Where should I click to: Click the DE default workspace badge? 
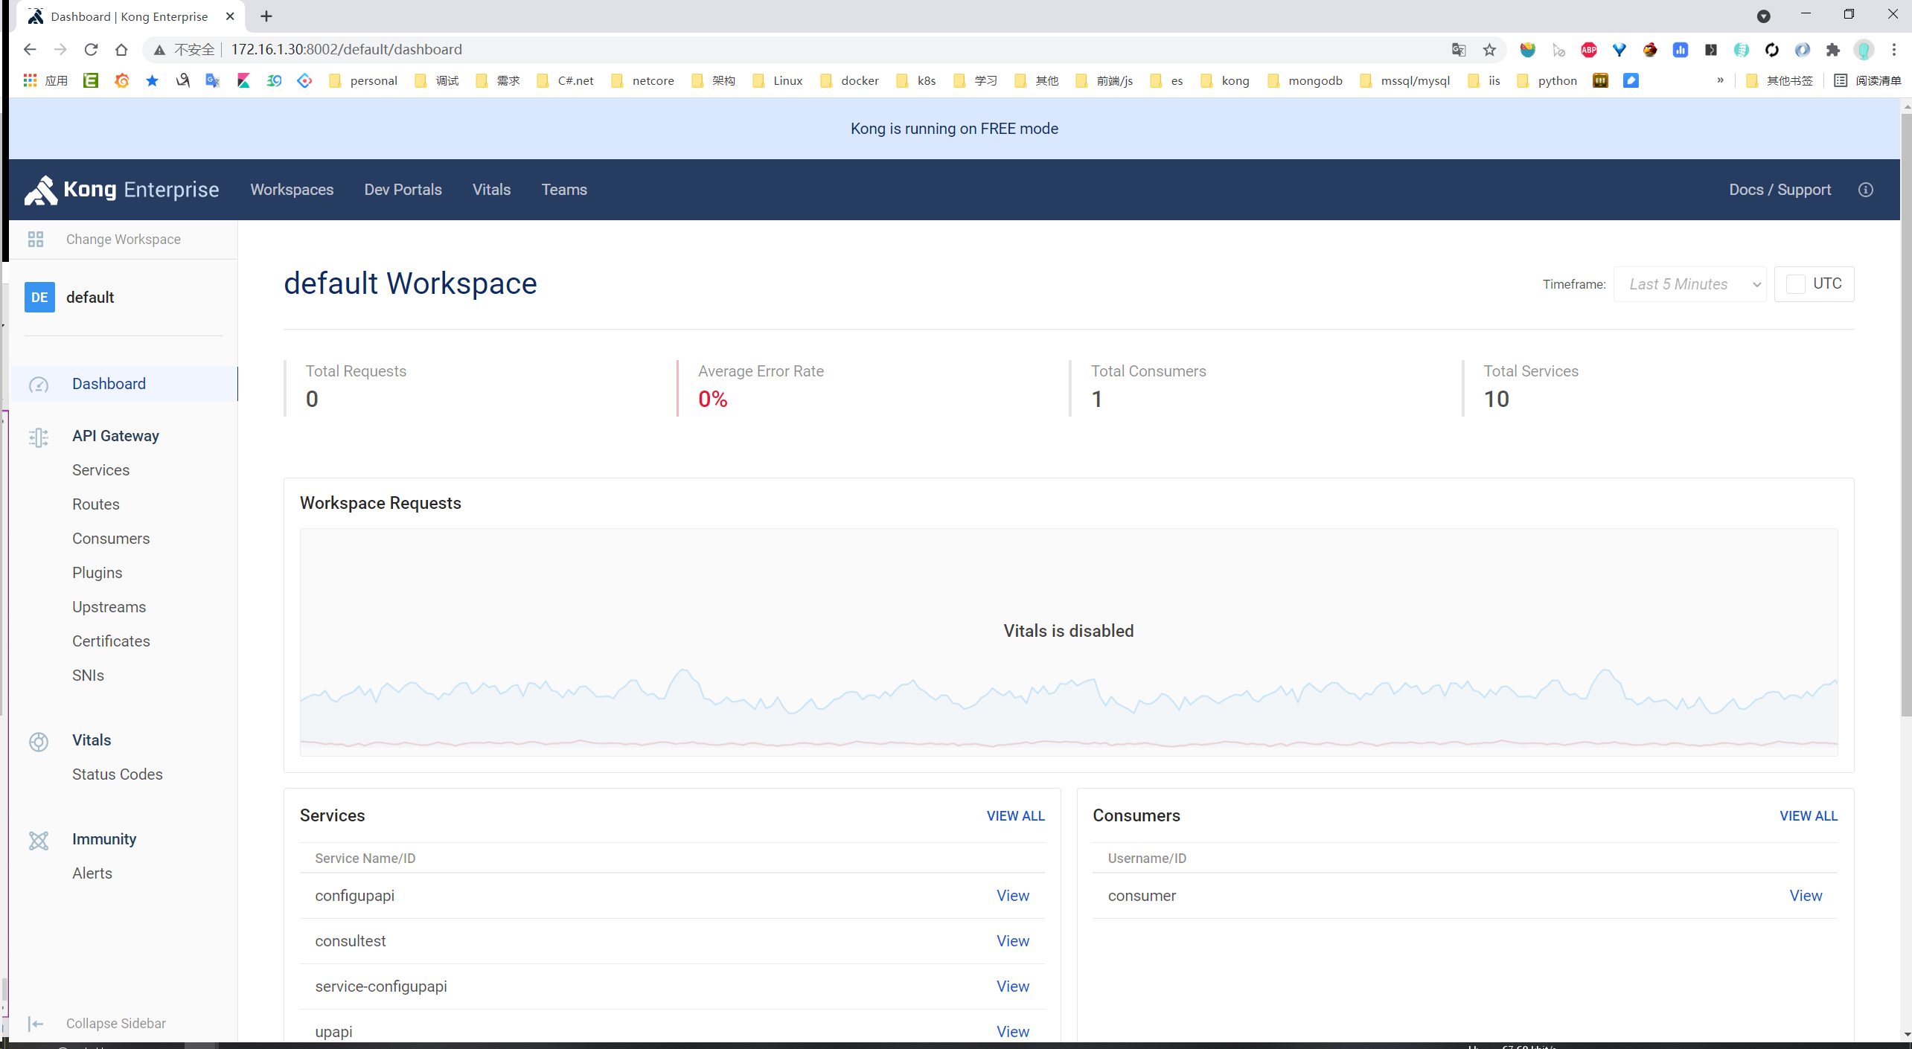[x=39, y=298]
